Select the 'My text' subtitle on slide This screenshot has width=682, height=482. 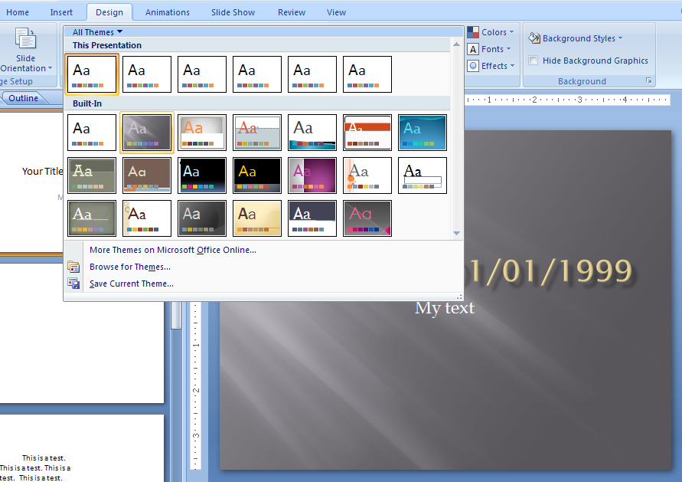pos(445,308)
